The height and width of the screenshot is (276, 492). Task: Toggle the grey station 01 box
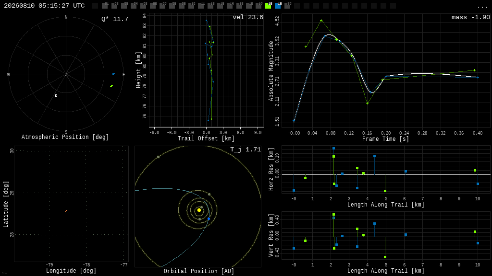pos(105,5)
